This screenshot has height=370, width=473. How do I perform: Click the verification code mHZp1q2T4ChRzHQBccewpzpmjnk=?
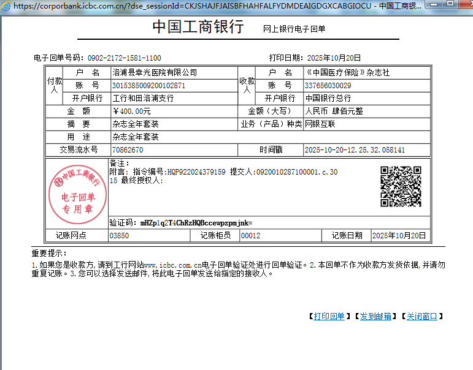[x=196, y=223]
